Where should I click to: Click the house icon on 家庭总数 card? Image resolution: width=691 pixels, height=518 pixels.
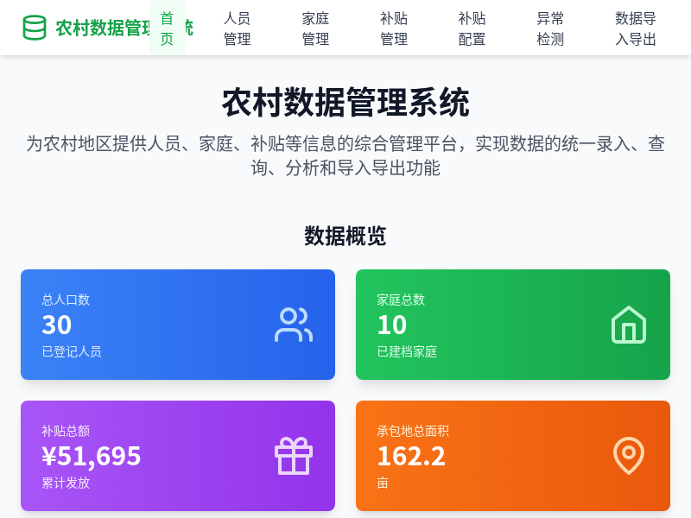click(629, 325)
